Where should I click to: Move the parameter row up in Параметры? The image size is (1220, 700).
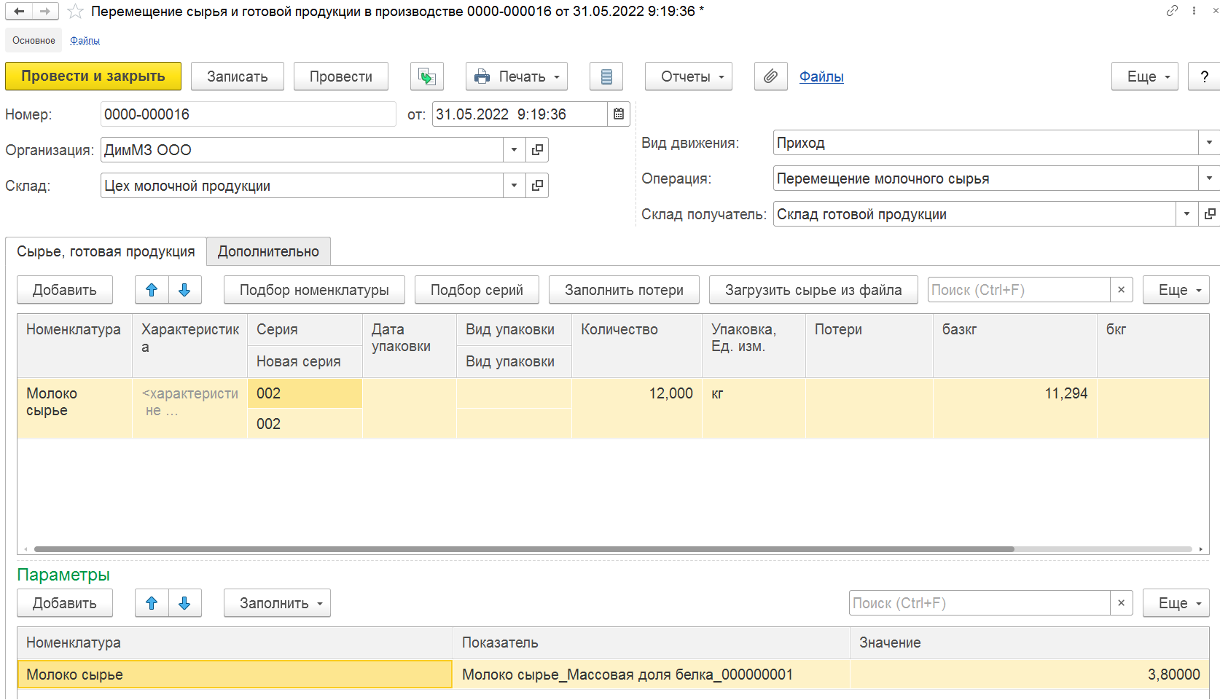(152, 603)
